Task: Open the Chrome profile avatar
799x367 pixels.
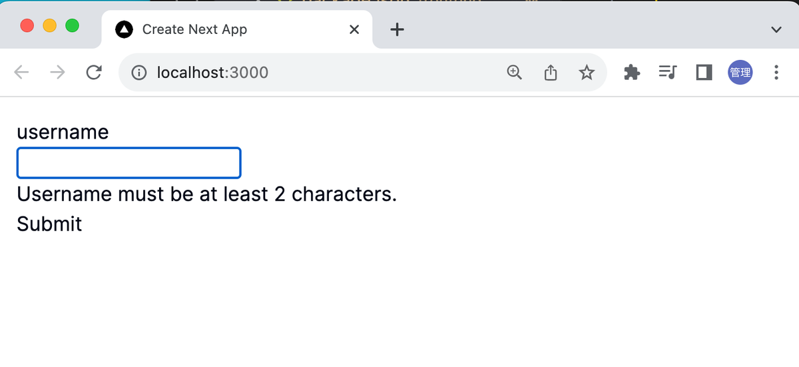Action: pyautogui.click(x=740, y=73)
